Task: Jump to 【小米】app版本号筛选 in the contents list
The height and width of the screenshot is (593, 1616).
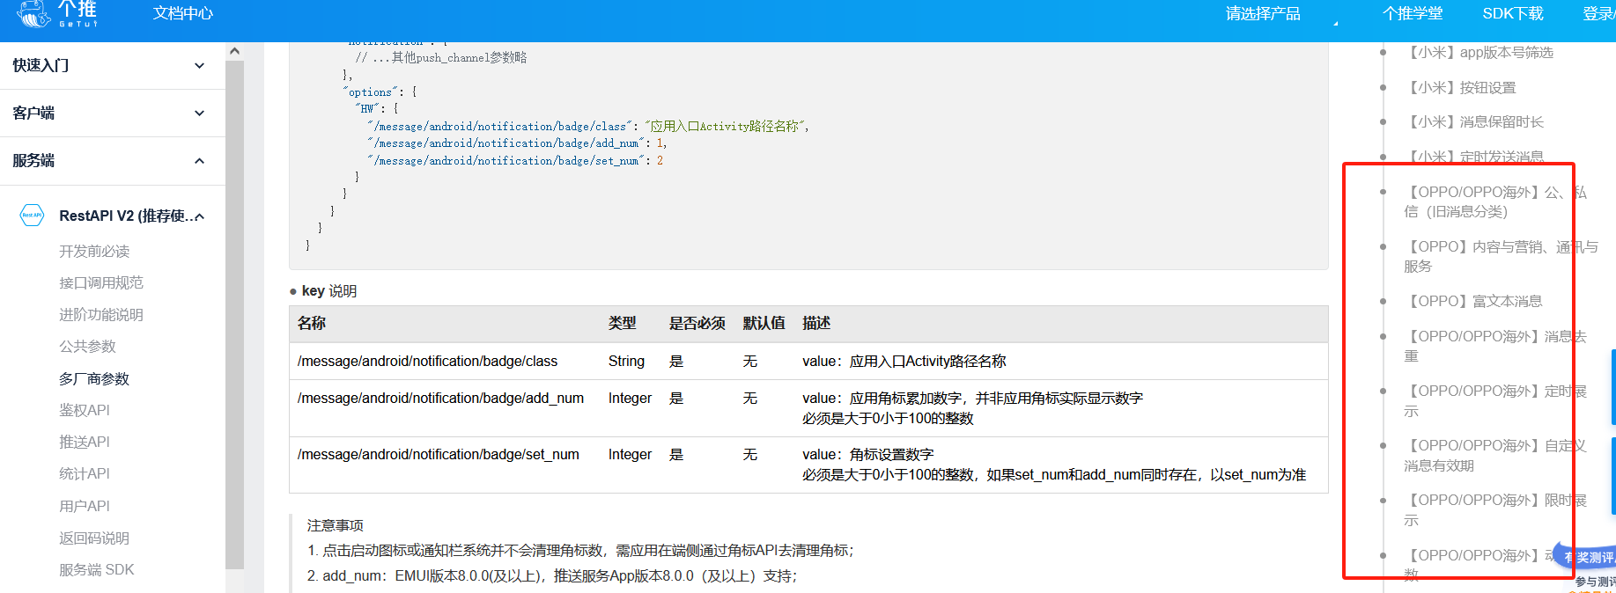Action: [x=1479, y=53]
